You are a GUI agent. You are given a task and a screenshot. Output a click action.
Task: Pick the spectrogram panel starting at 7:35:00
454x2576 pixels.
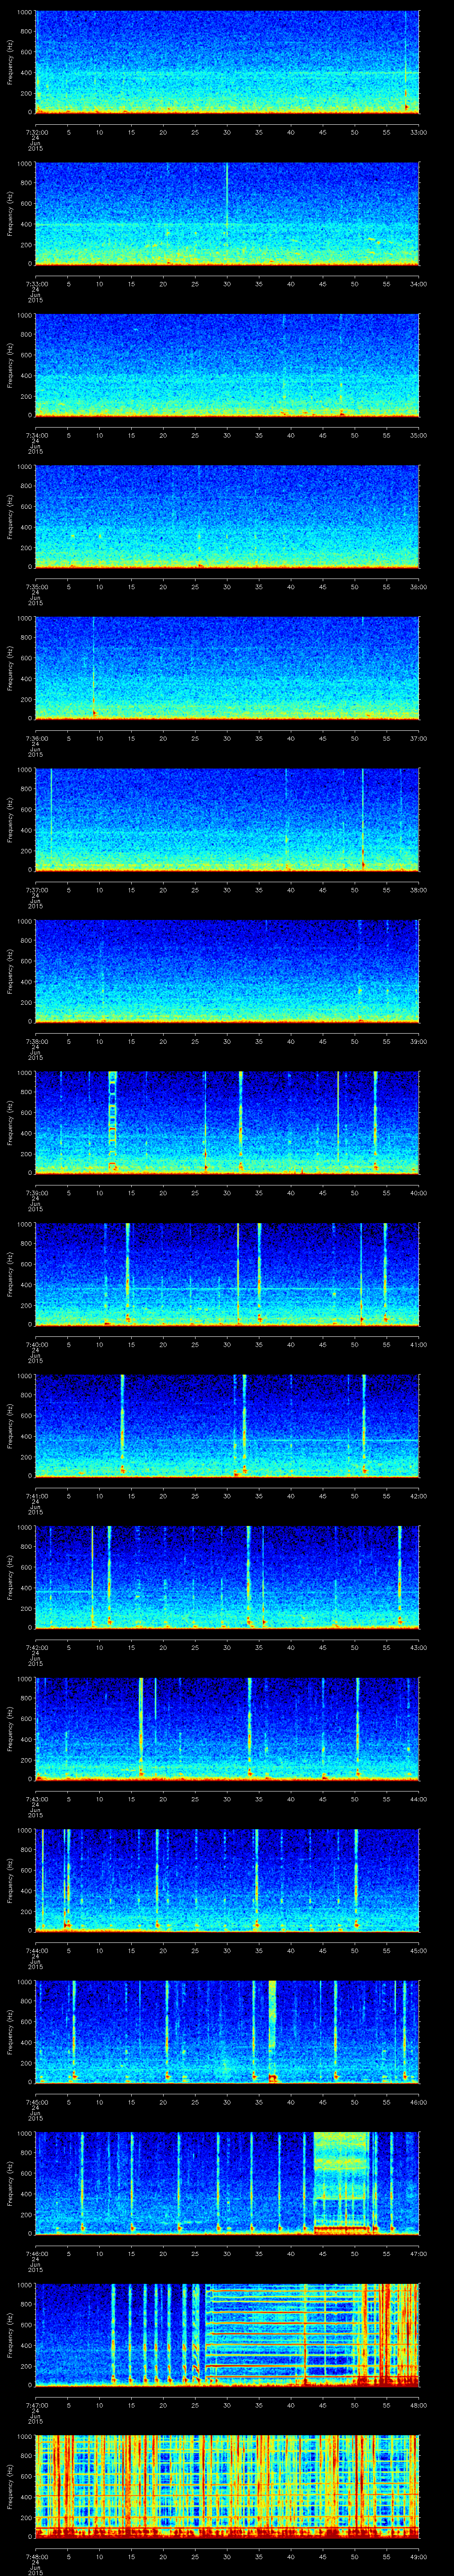227,516
